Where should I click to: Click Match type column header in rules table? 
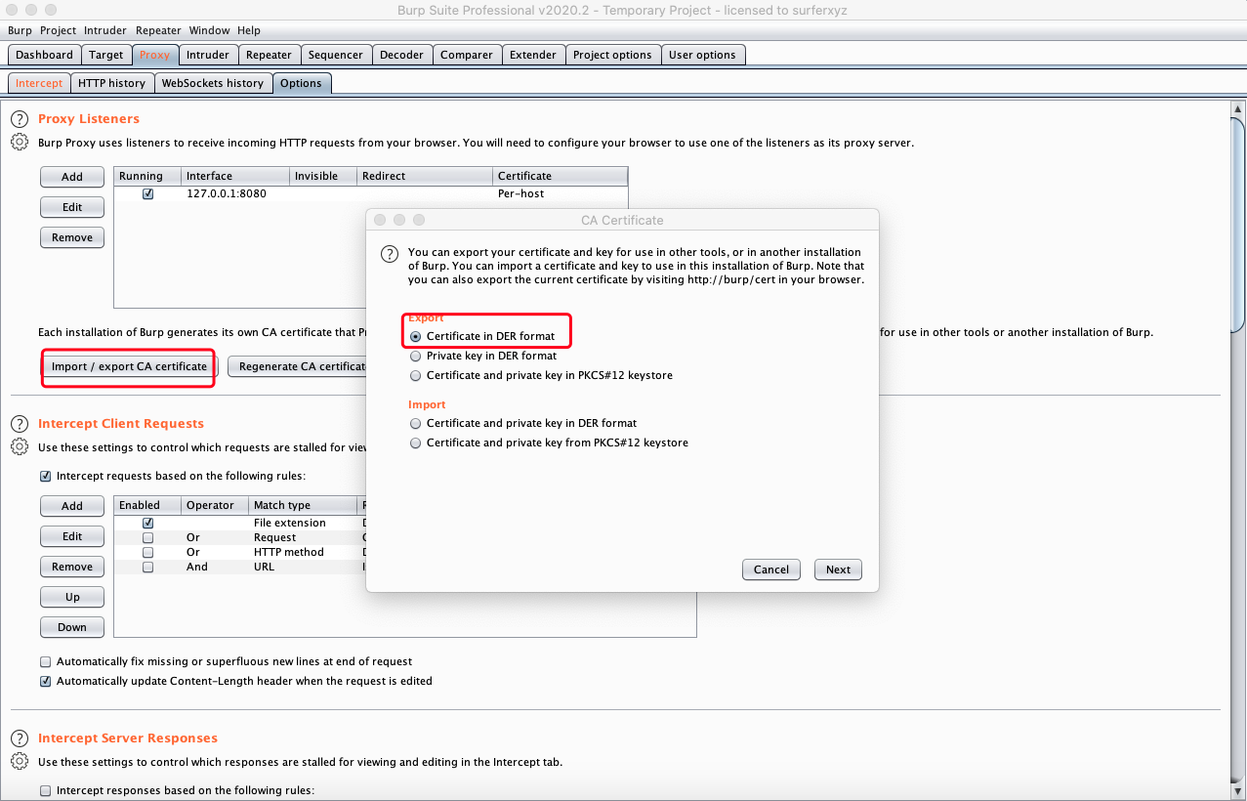coord(303,505)
